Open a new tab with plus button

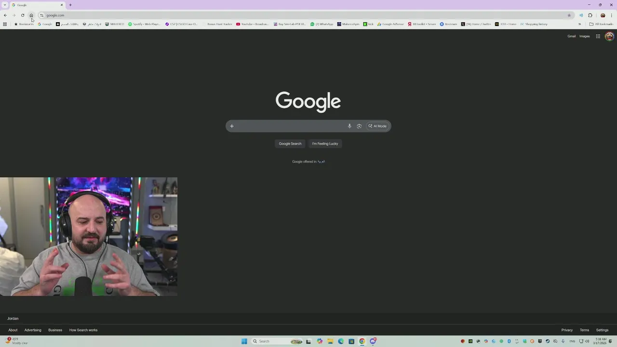pyautogui.click(x=70, y=5)
